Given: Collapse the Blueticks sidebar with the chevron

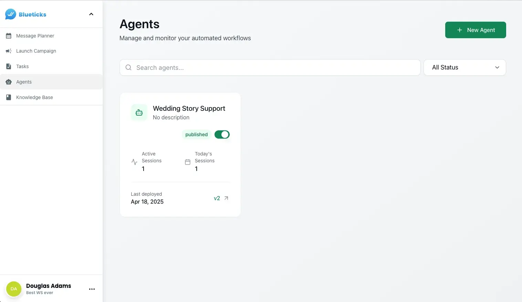Looking at the screenshot, I should (x=91, y=14).
